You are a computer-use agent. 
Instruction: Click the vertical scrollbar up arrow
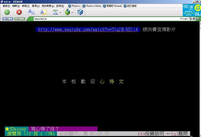coord(200,23)
